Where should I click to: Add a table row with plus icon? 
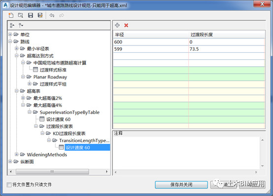coord(117,25)
